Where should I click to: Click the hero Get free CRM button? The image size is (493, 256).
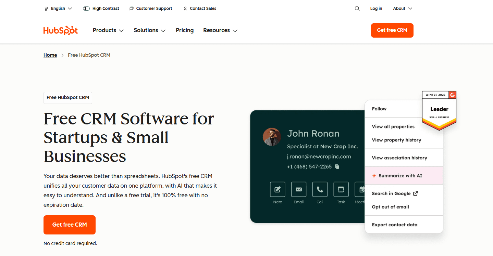pos(70,225)
